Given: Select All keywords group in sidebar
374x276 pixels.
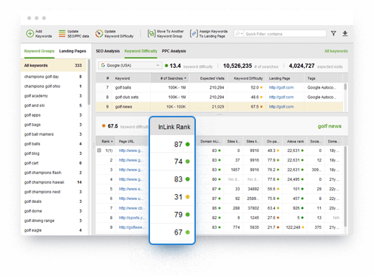Looking at the screenshot, I should pyautogui.click(x=54, y=66).
